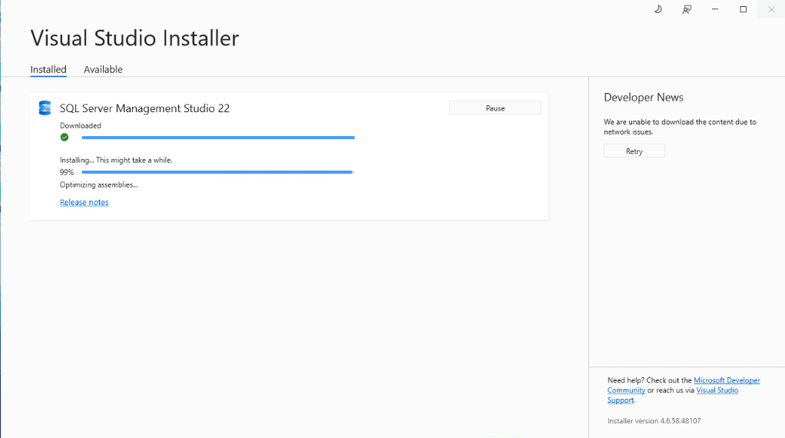The width and height of the screenshot is (785, 438).
Task: Toggle the dark theme moon icon
Action: (657, 9)
